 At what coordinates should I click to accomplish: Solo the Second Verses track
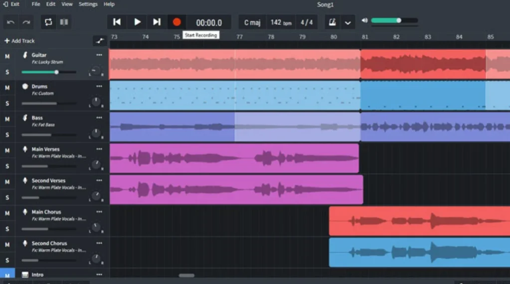7,197
